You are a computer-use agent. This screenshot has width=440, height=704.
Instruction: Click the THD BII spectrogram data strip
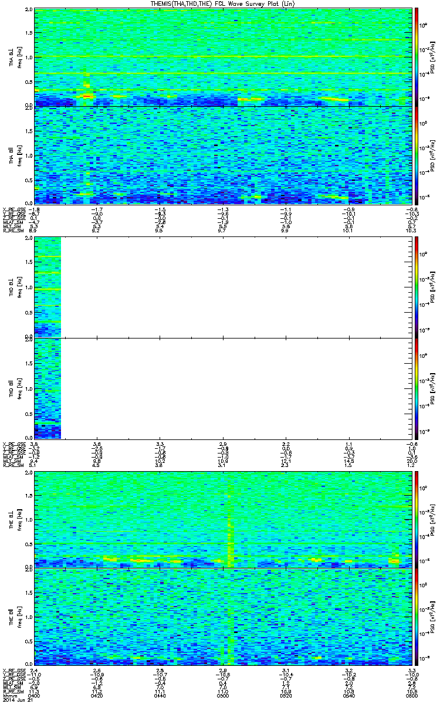click(48, 388)
